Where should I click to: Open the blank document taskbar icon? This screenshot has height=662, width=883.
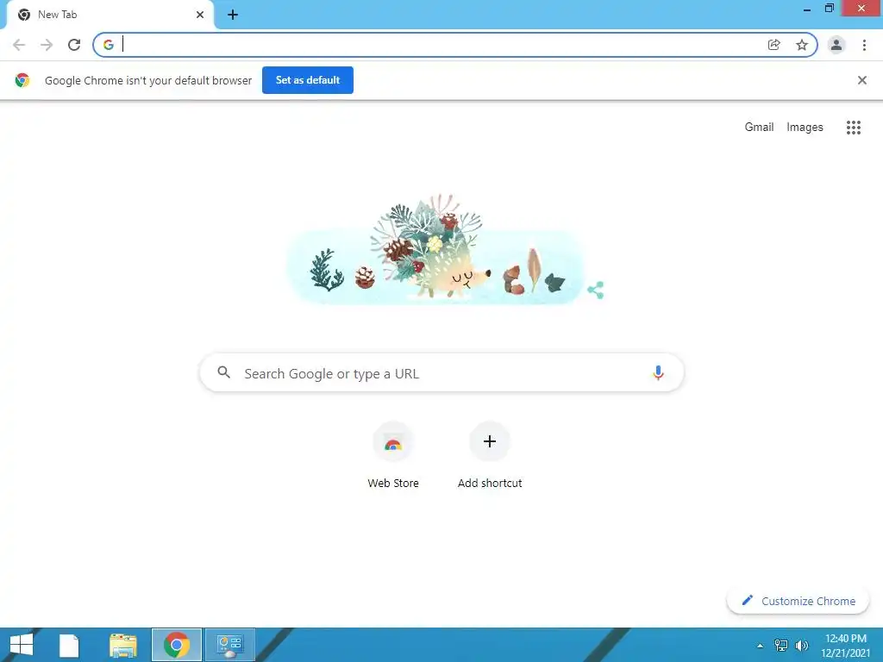69,645
